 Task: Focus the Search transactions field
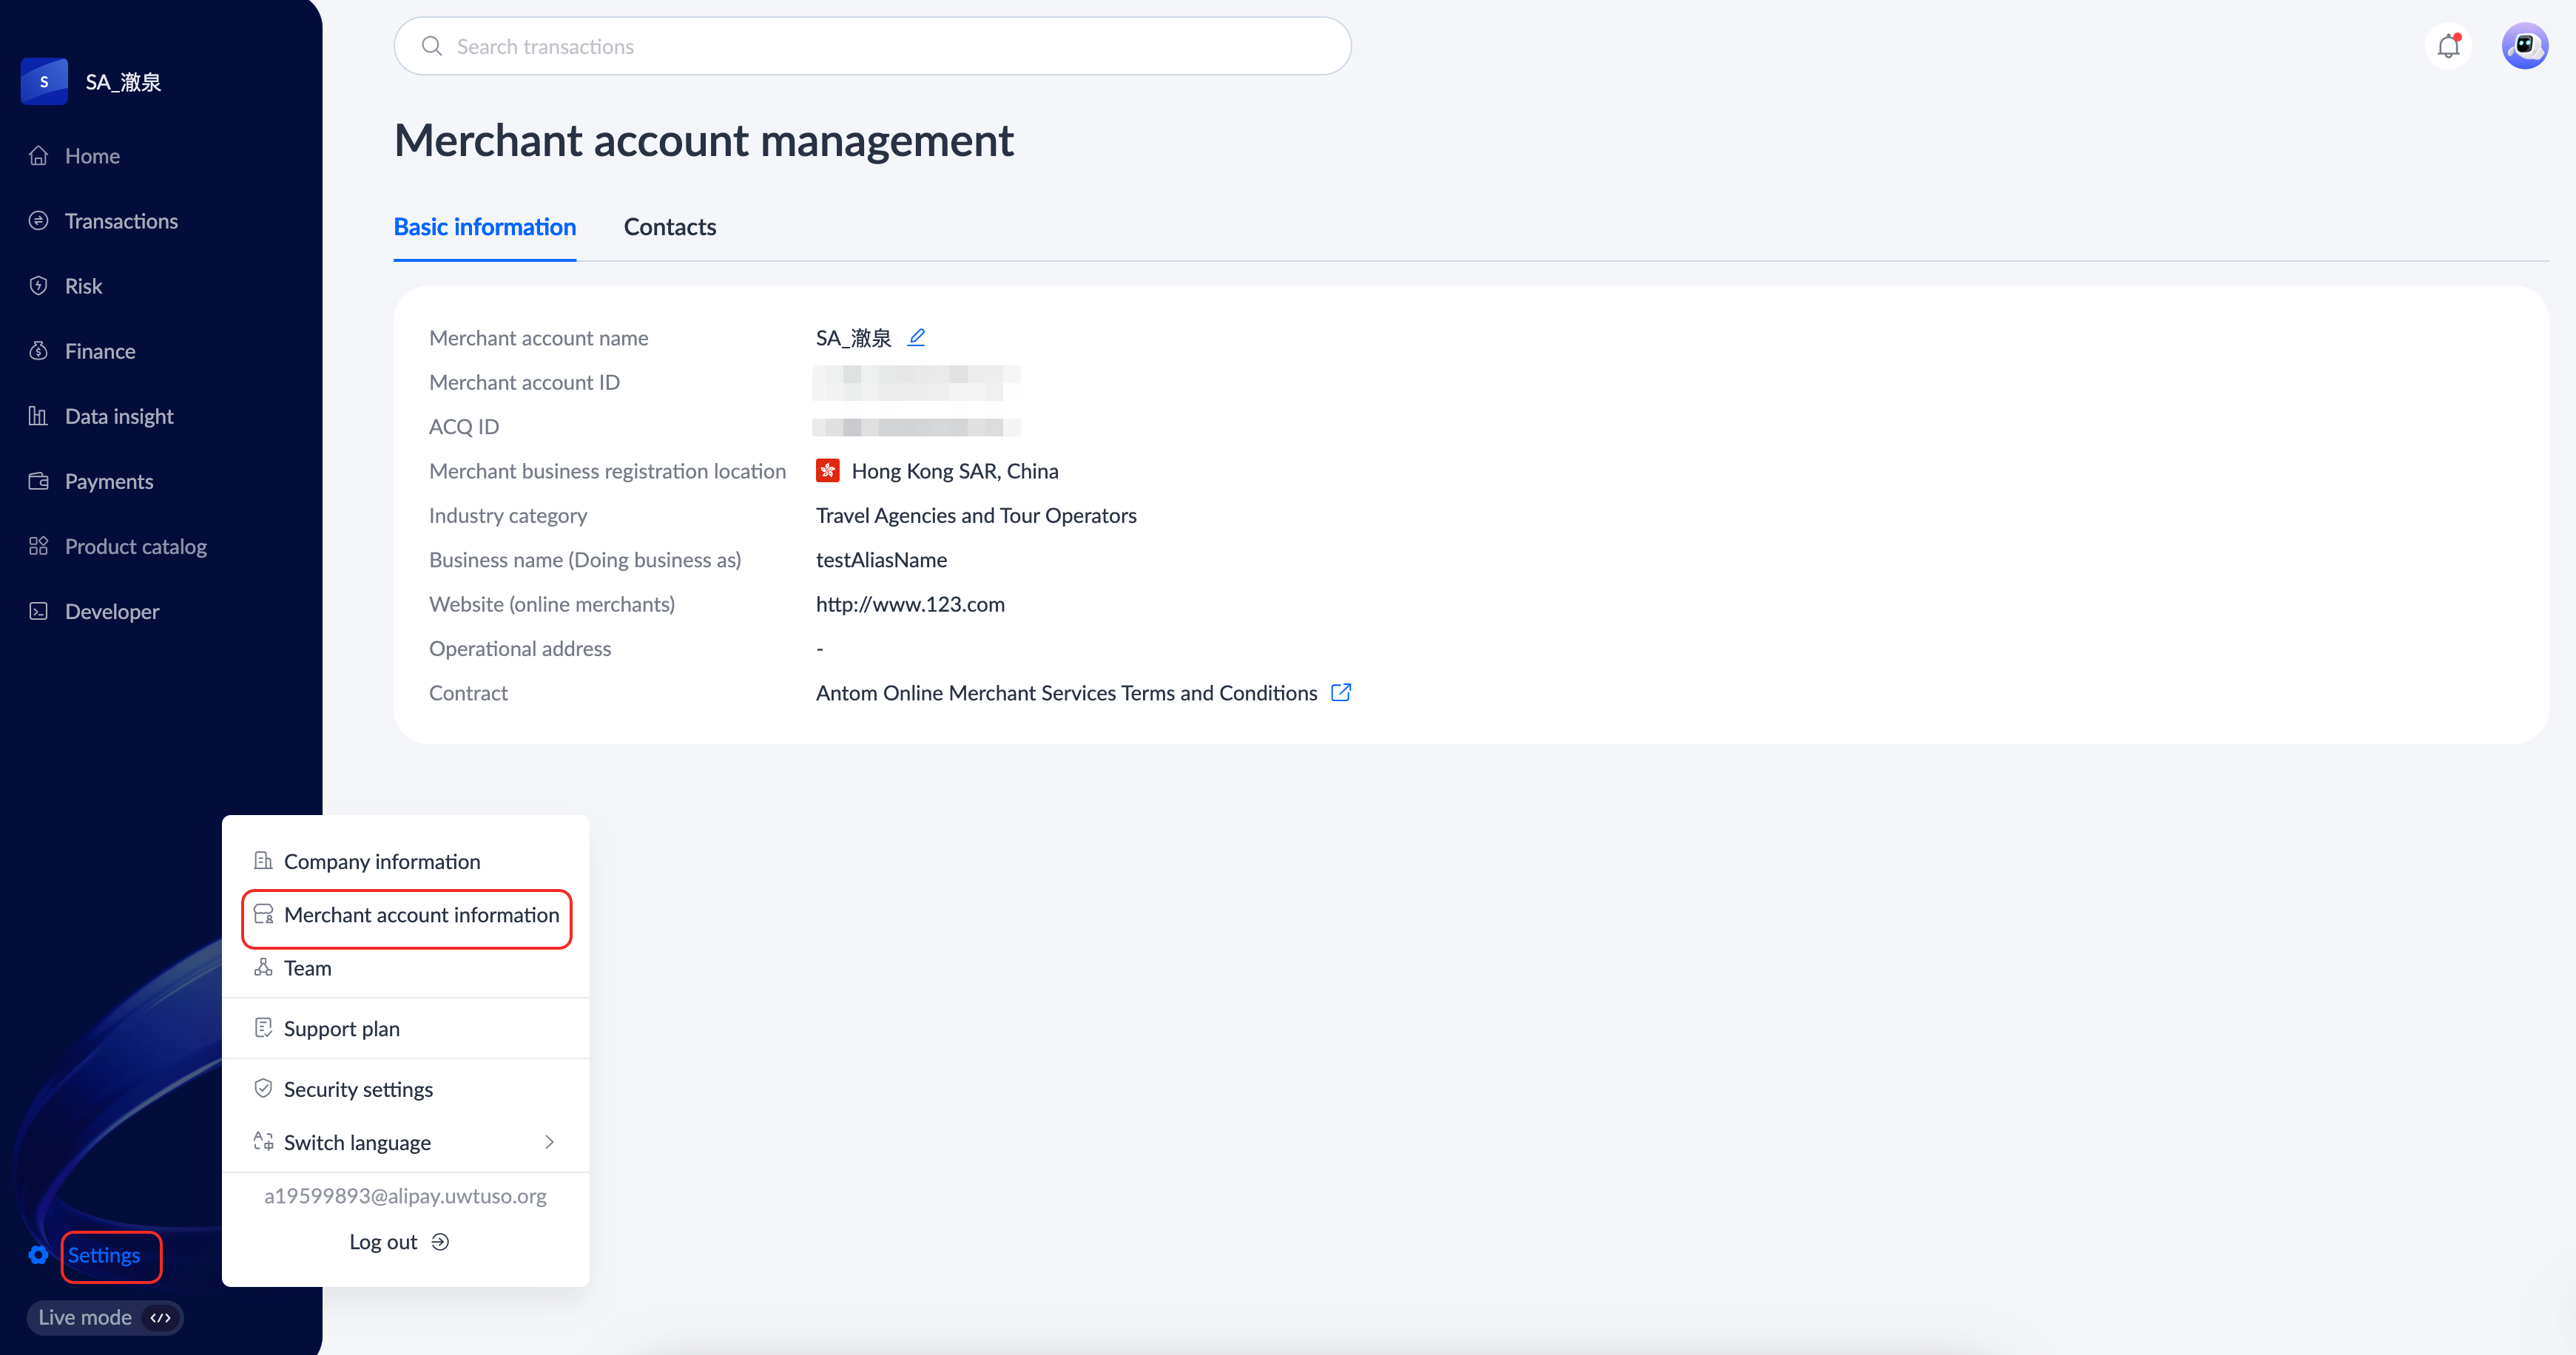pyautogui.click(x=872, y=46)
